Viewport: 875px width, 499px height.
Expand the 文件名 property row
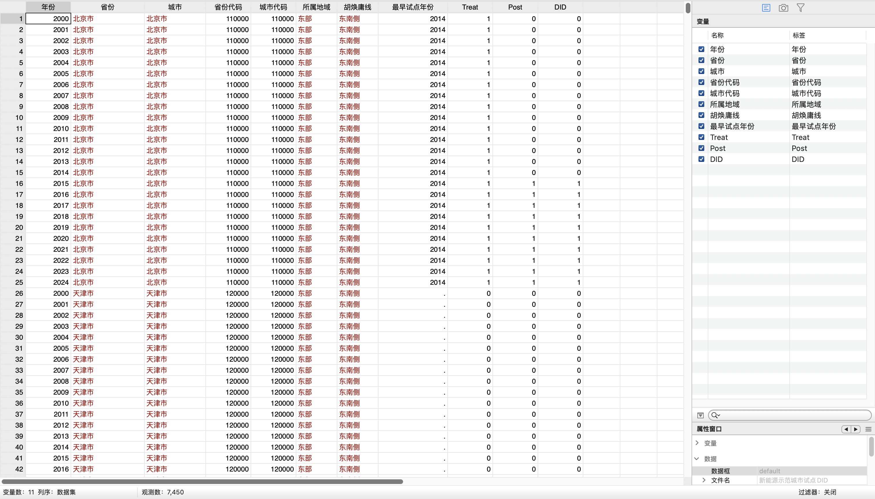tap(704, 480)
